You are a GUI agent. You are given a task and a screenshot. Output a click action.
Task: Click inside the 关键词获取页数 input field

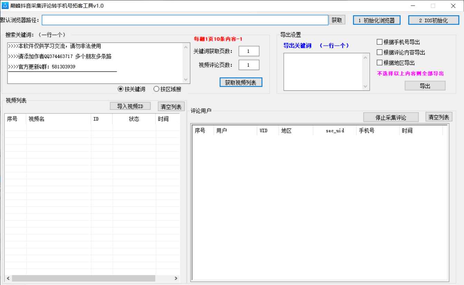(x=249, y=51)
